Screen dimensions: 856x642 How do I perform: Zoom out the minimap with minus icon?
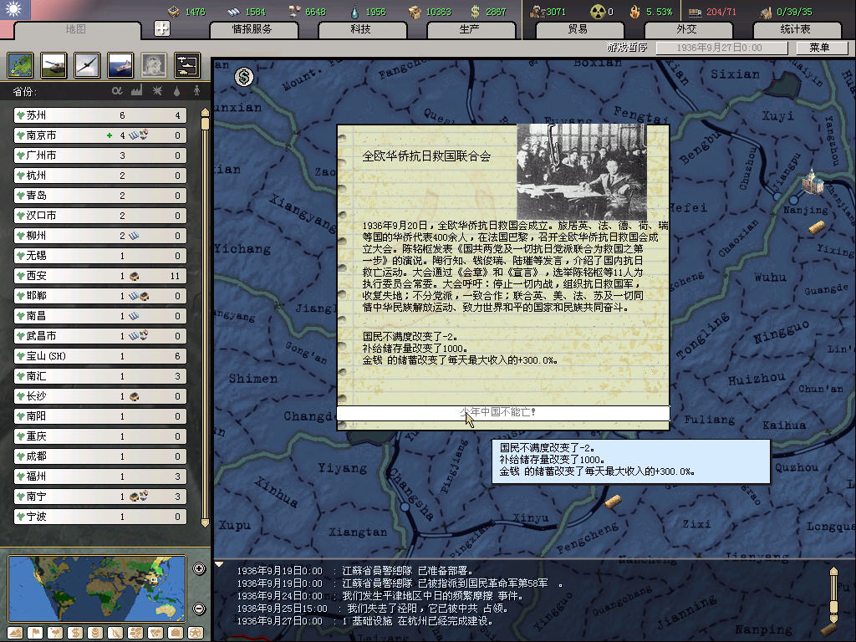tap(199, 609)
